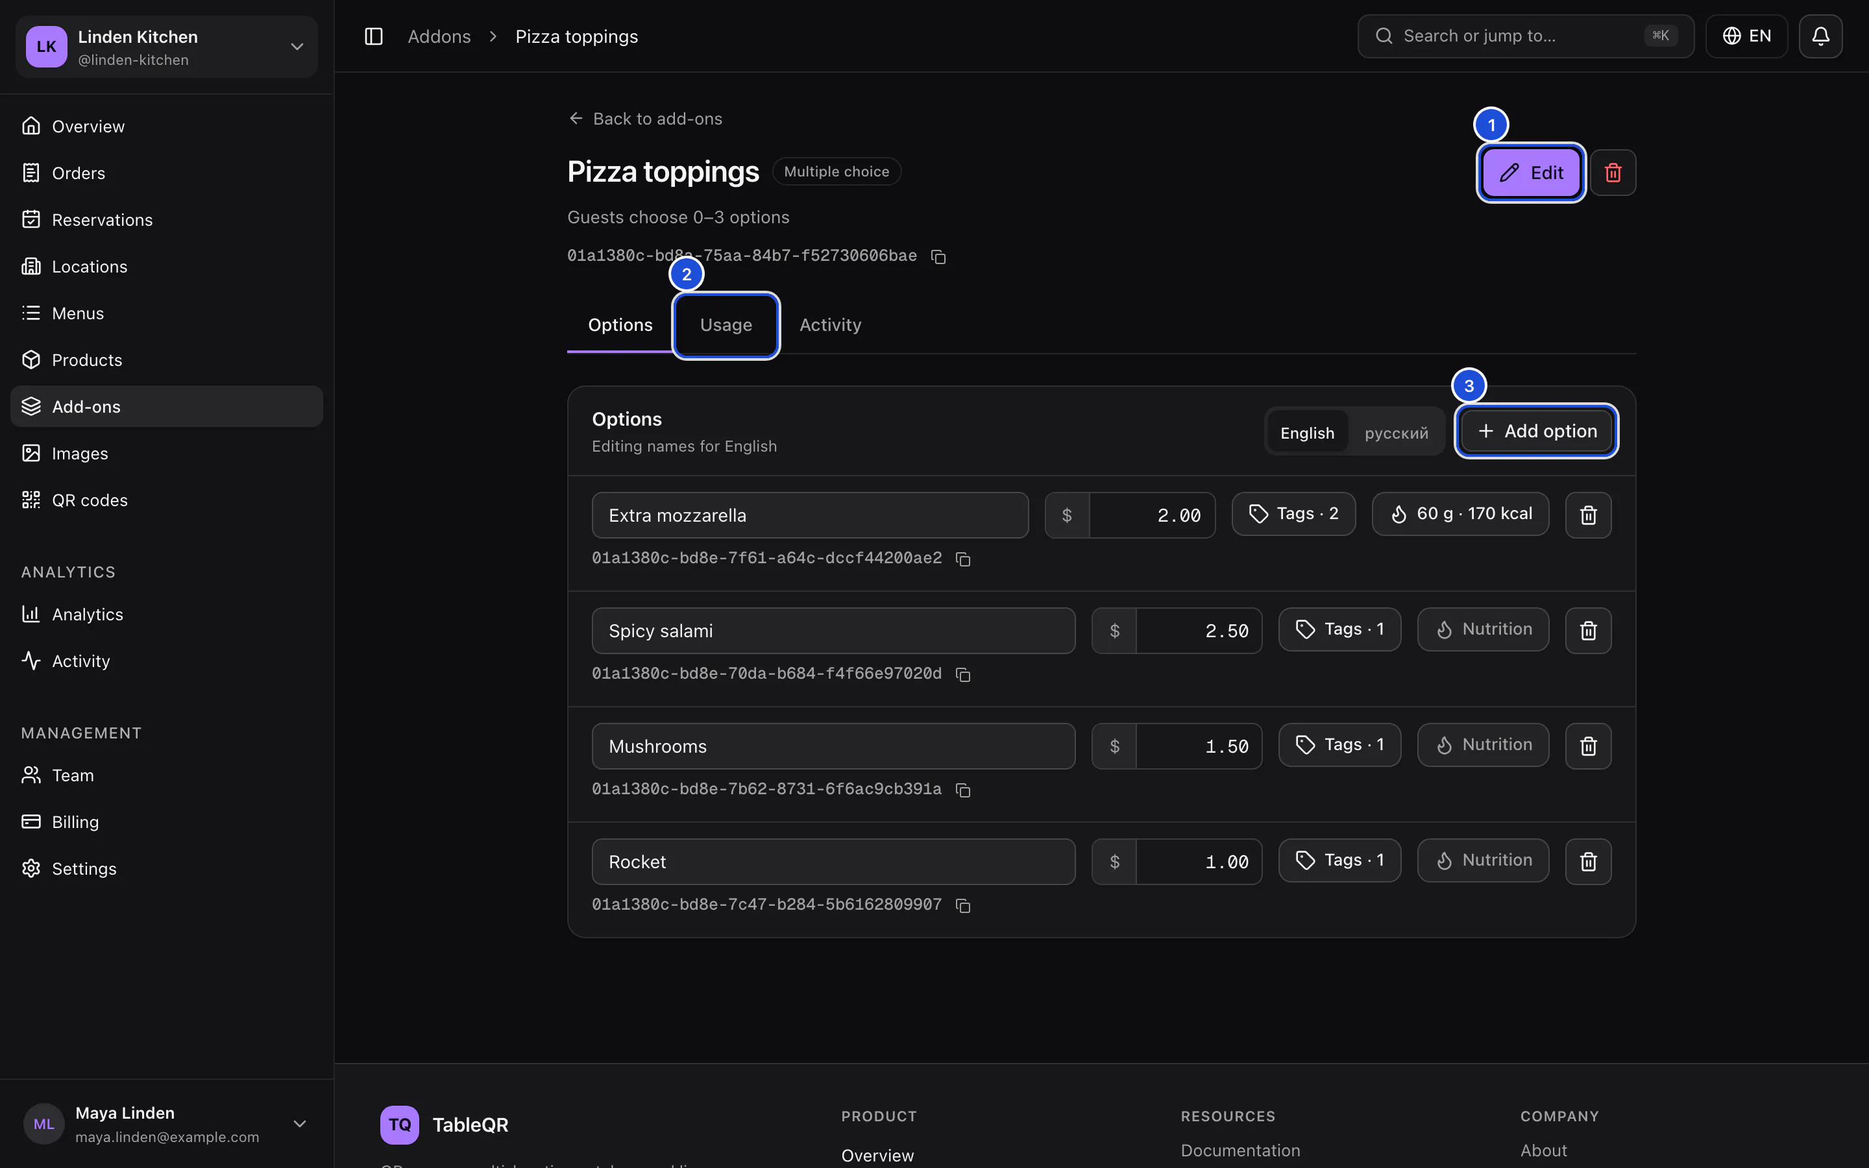Expand the Maya Linden user menu

[x=167, y=1124]
